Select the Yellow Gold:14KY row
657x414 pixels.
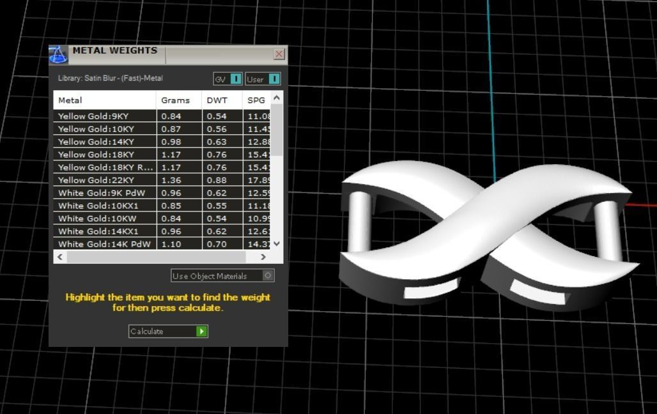click(x=162, y=142)
